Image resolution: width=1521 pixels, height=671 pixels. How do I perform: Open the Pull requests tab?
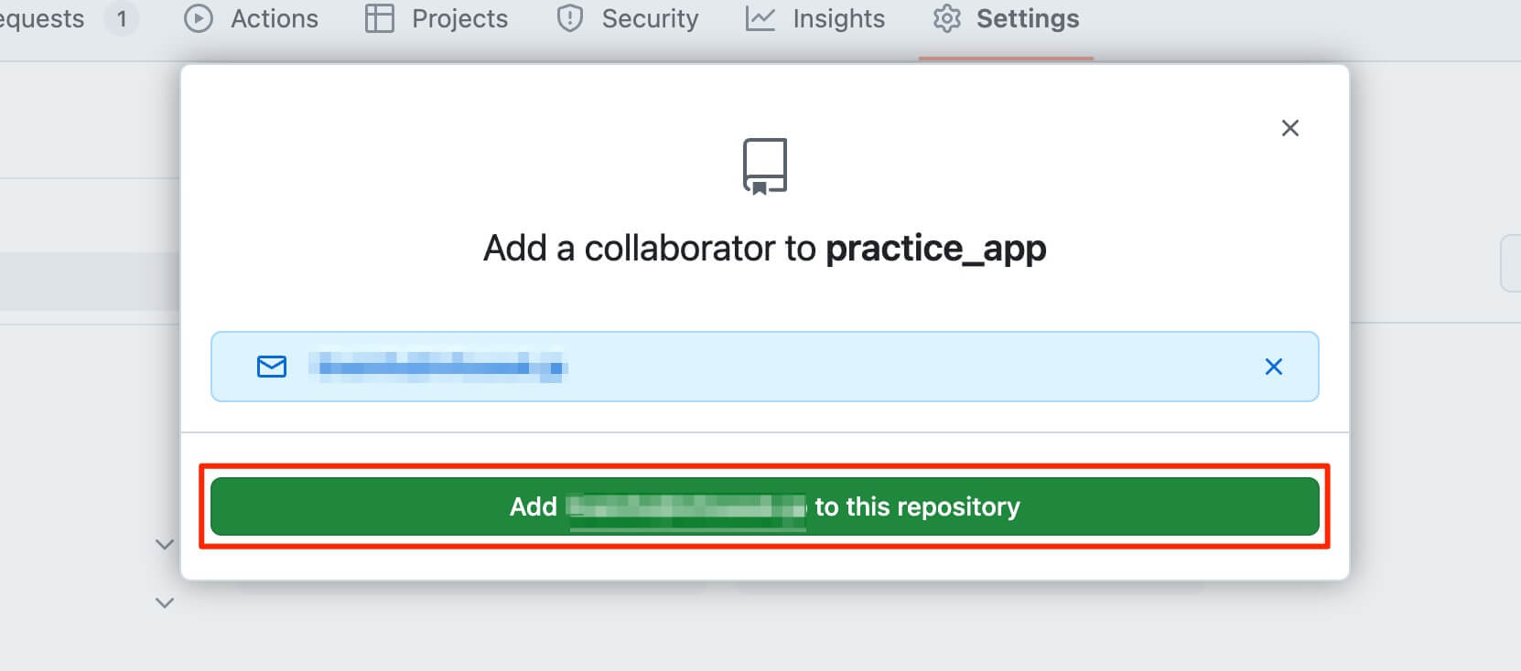click(42, 18)
